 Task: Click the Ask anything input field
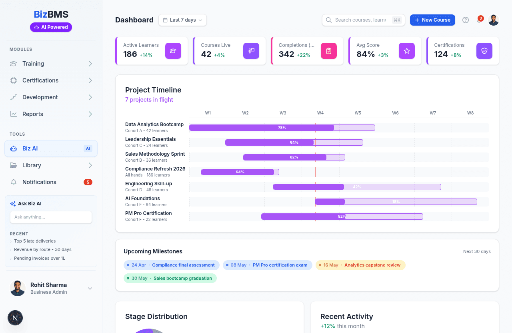coord(51,217)
